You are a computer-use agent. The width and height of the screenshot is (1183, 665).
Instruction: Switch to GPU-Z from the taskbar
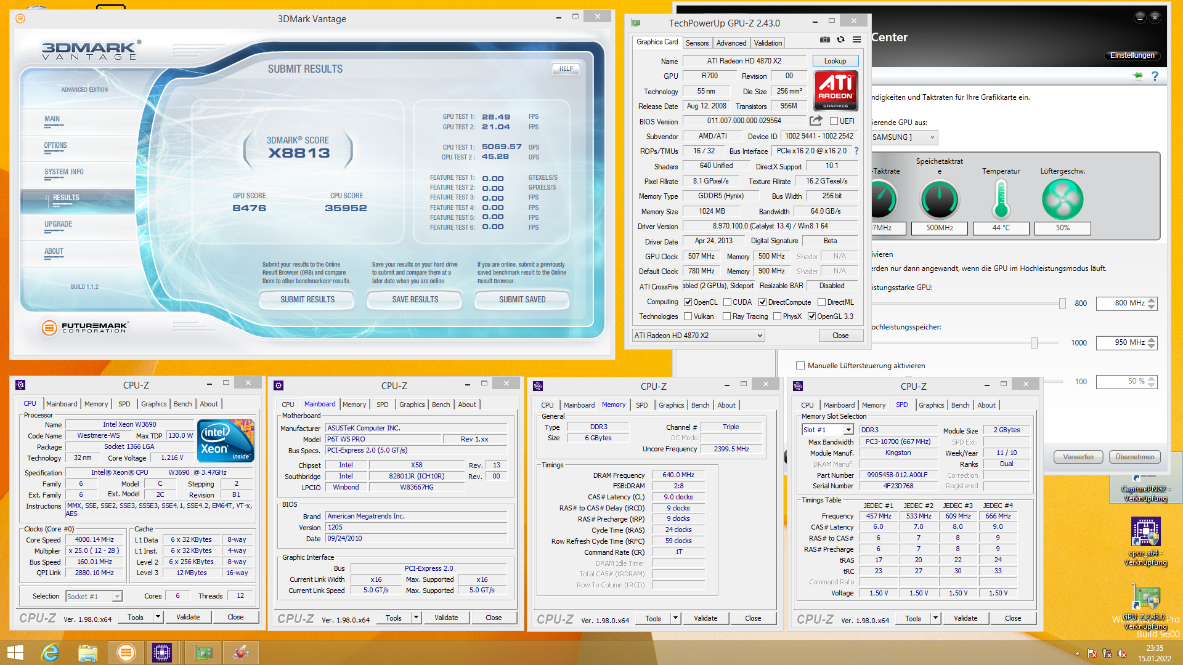tap(202, 653)
